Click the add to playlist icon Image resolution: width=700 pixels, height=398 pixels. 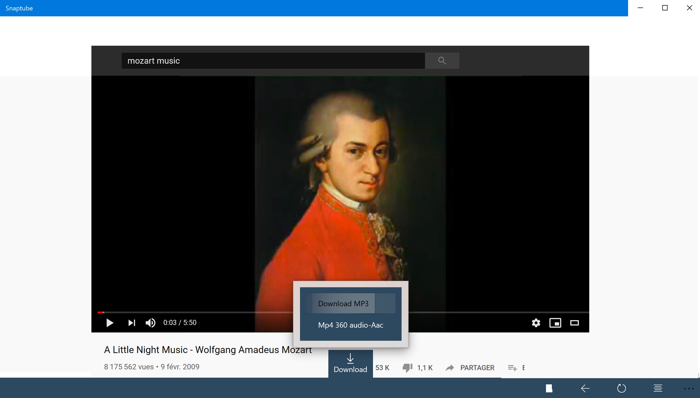(x=512, y=368)
